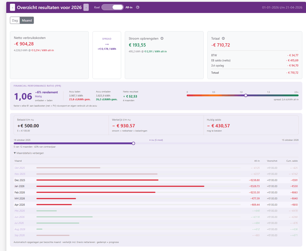
Task: Select the Nov 2025 row label
Action: pos(20,174)
